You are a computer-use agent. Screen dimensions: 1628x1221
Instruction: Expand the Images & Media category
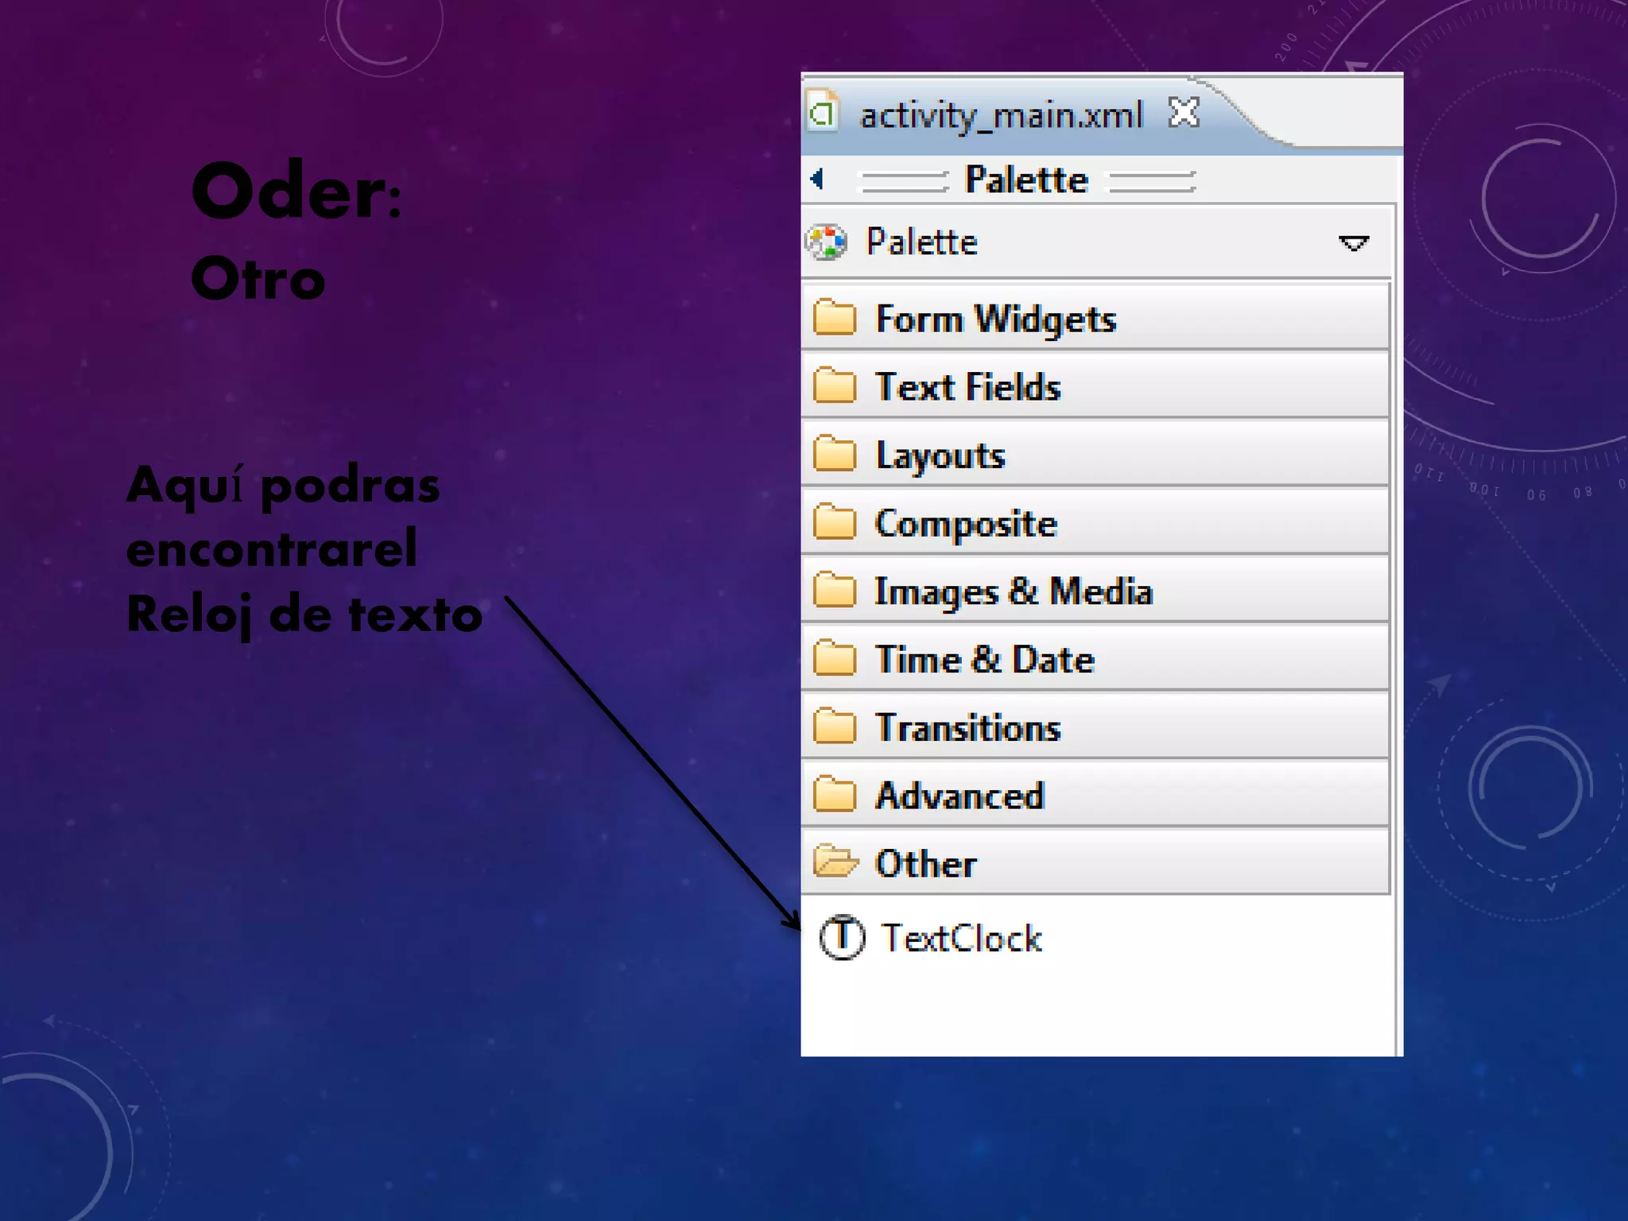coord(1013,591)
